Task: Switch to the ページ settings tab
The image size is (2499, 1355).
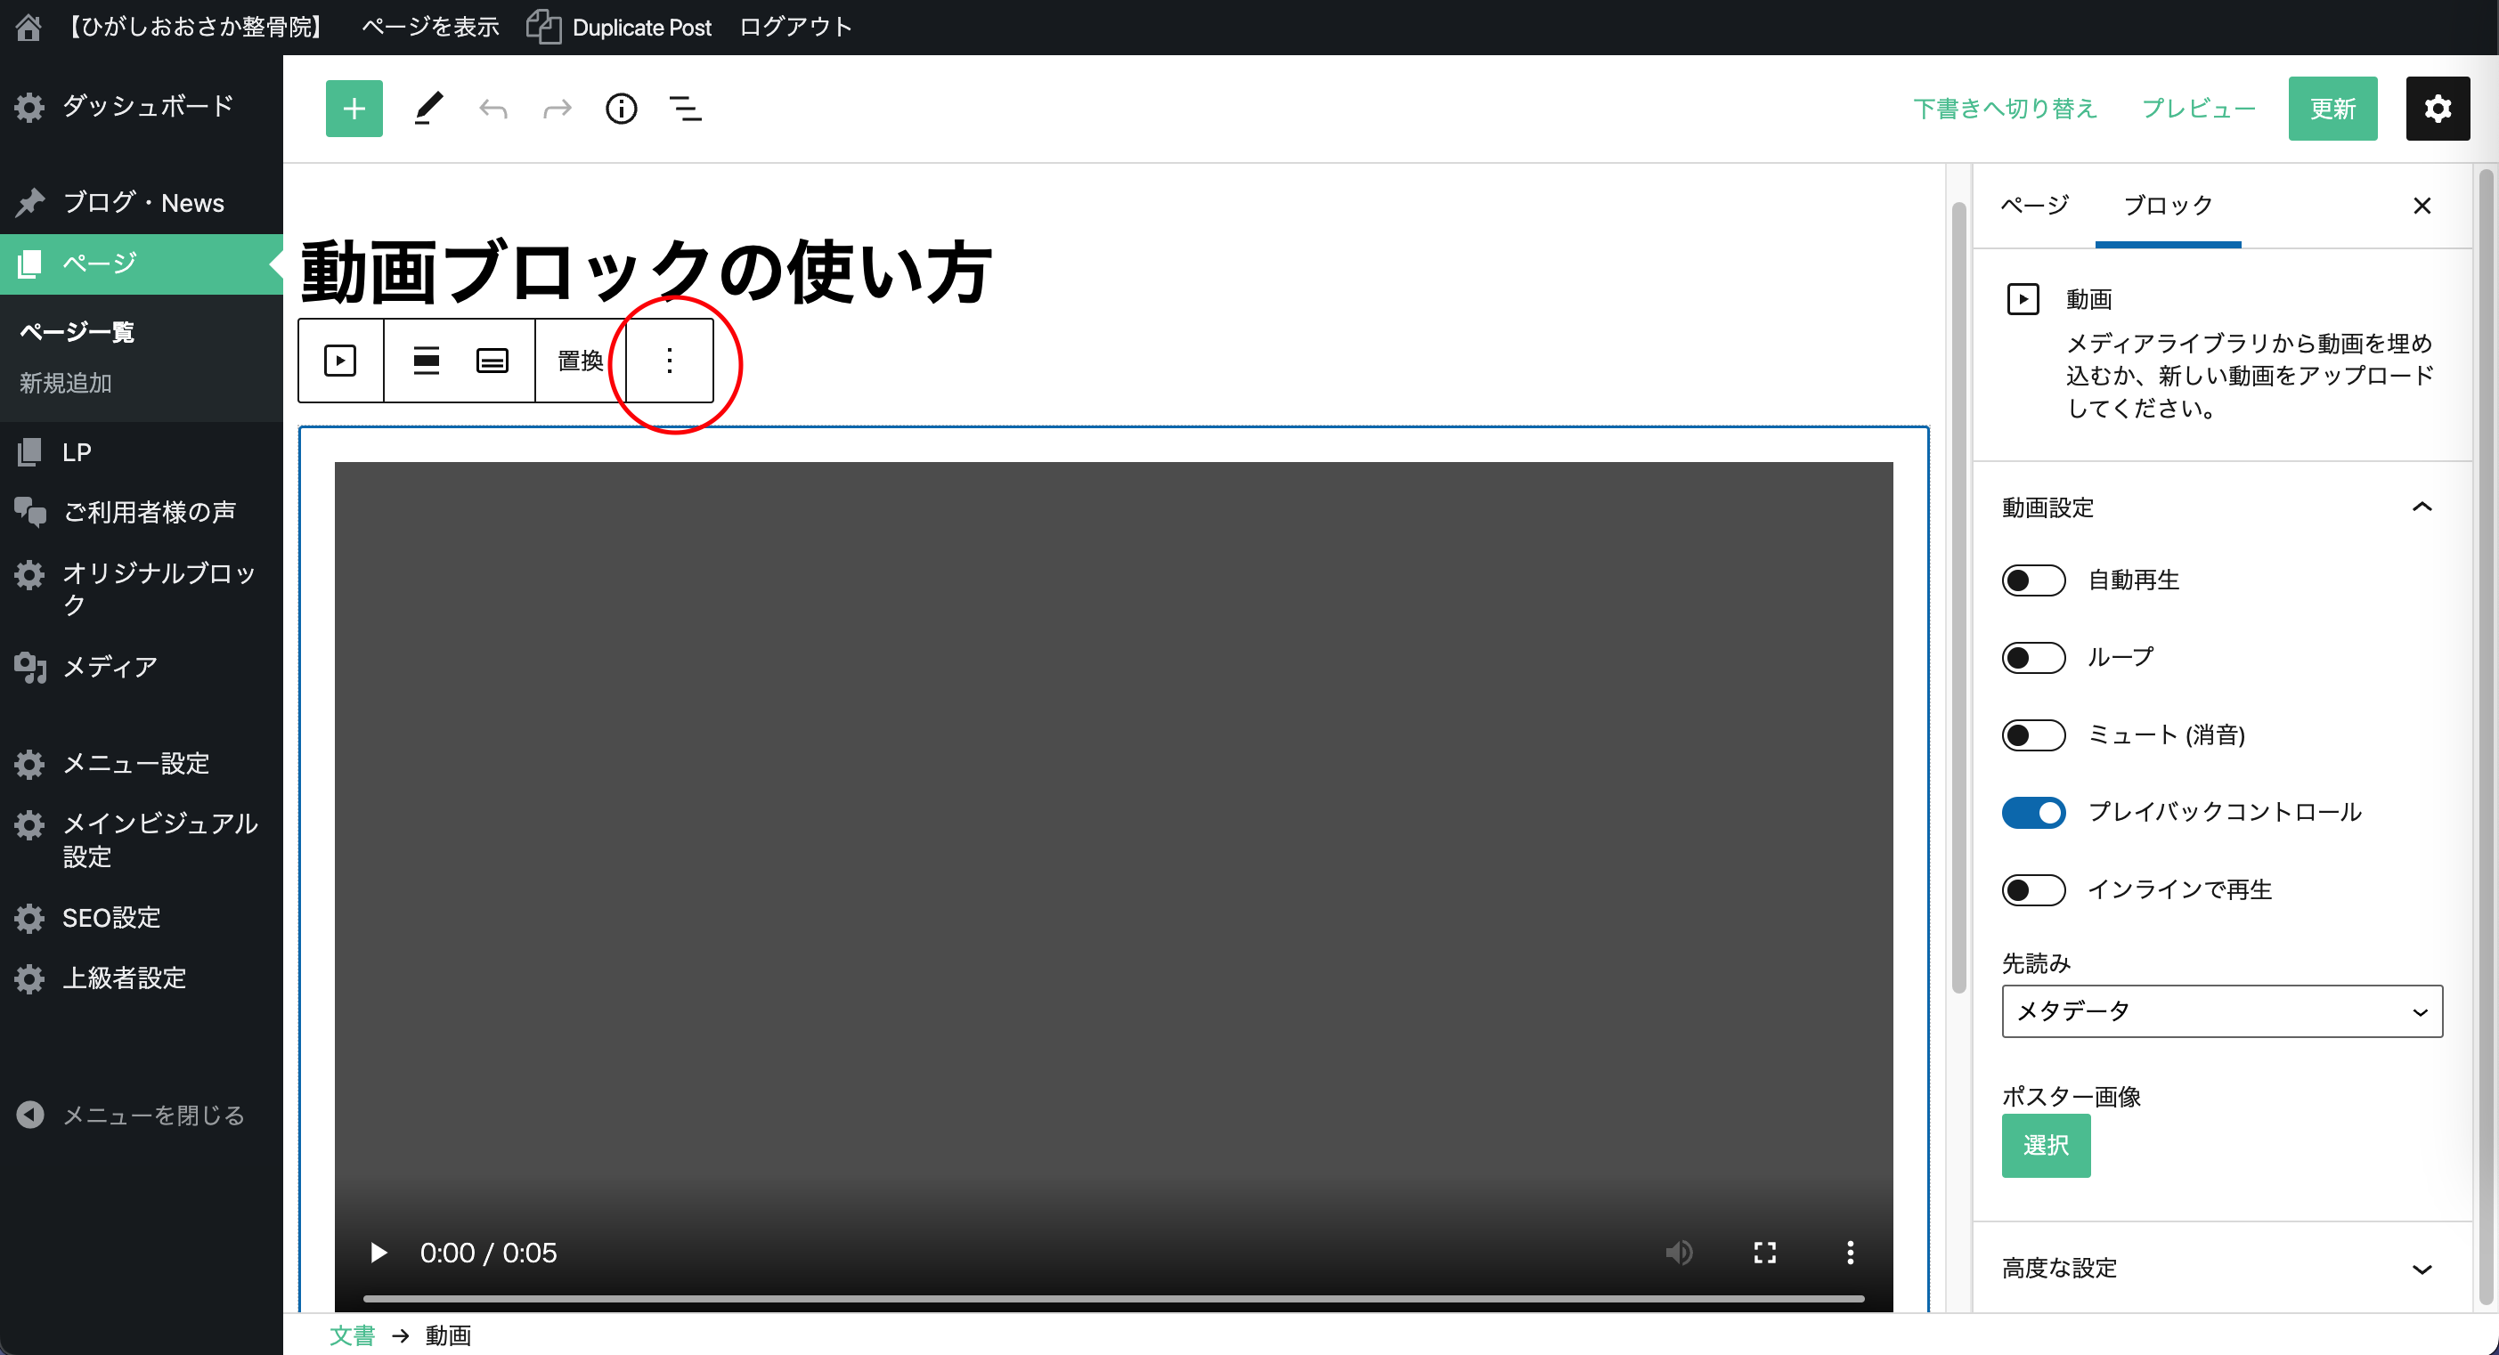Action: pyautogui.click(x=2035, y=206)
